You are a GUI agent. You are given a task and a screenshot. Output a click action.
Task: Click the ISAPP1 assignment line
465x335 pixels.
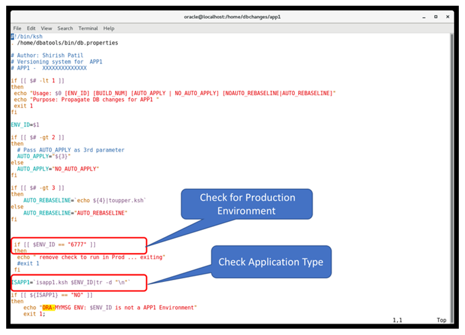click(x=72, y=283)
